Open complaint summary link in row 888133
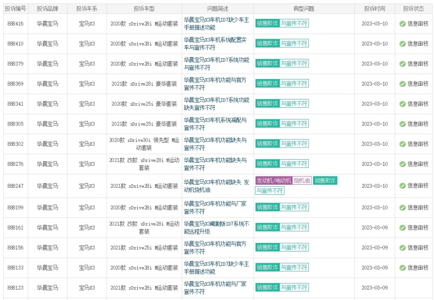 [216, 267]
